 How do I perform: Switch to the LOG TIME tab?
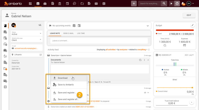click(x=81, y=33)
